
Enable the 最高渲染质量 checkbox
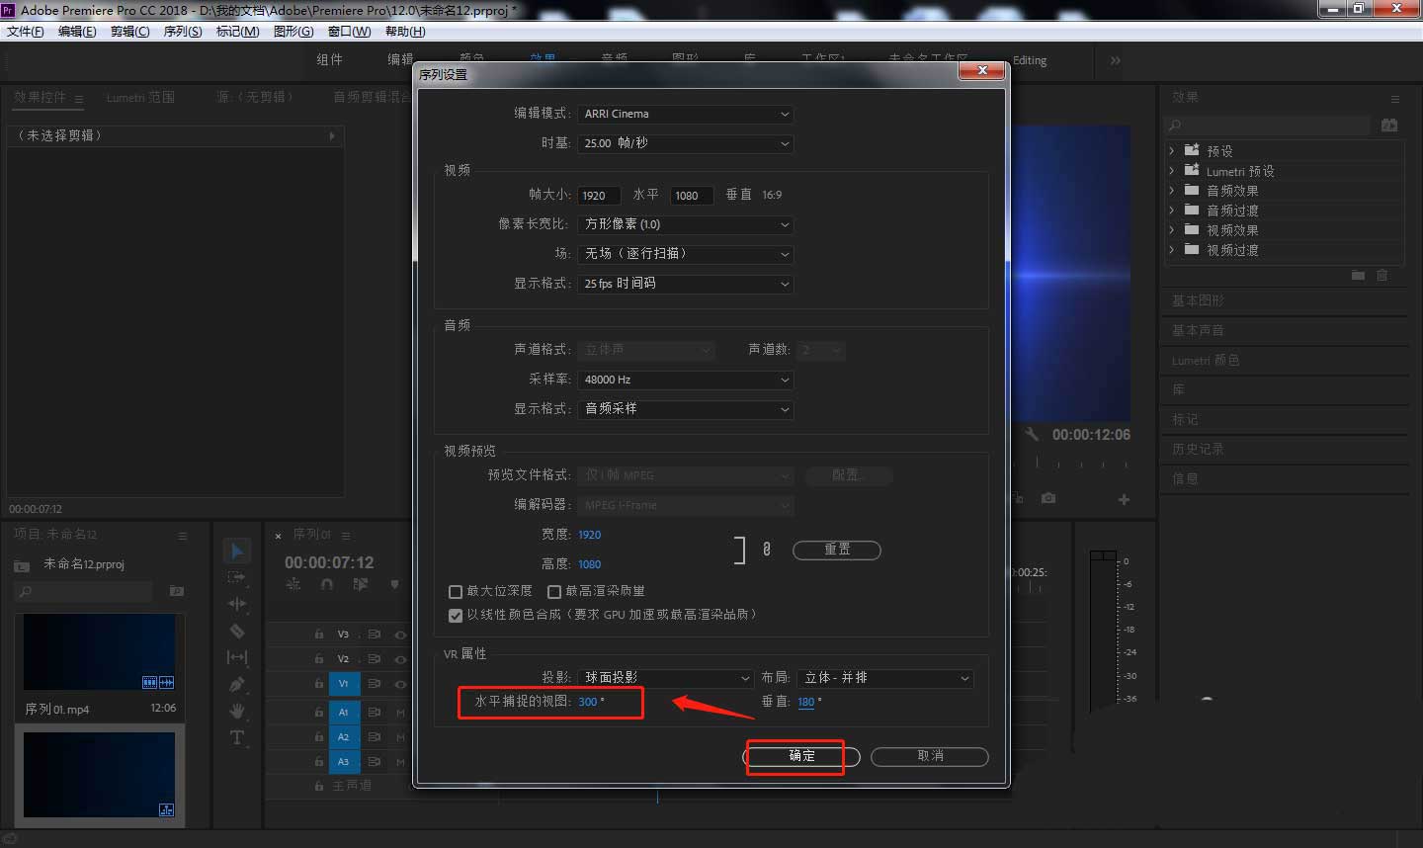(554, 591)
